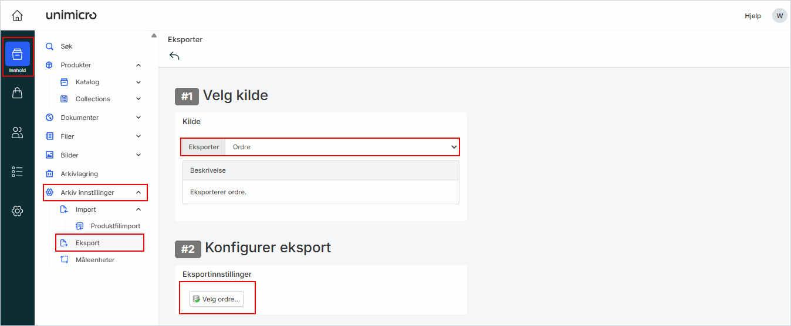Screen dimensions: 791x326
Task: Expand the Katalog submenu chevron
Action: (x=138, y=83)
